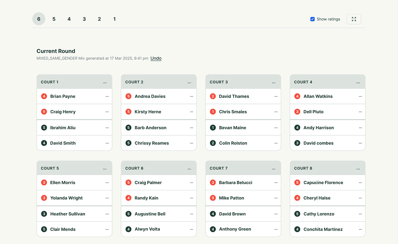Click the rating badge next to Andrea Davies
Image resolution: width=398 pixels, height=244 pixels.
(128, 96)
